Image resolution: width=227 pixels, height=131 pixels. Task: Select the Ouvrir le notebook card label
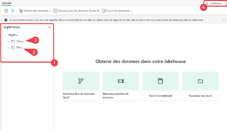tap(161, 96)
